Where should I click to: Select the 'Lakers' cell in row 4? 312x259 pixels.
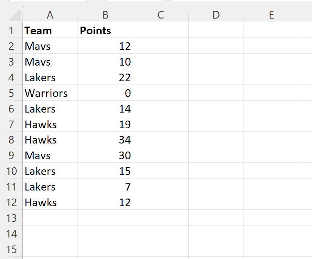(x=50, y=77)
